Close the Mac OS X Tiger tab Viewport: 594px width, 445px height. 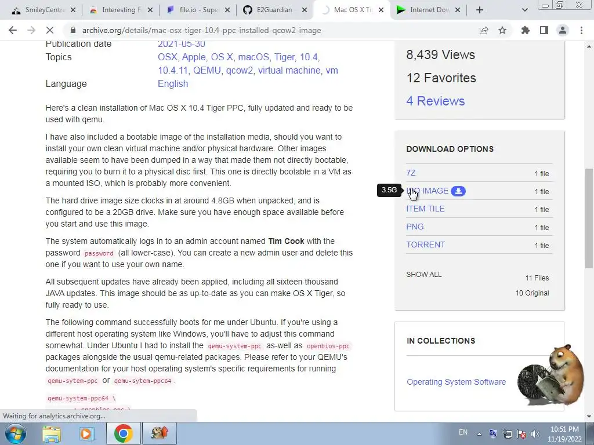[x=382, y=10]
